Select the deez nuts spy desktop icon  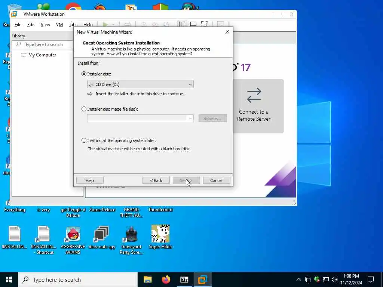point(102,237)
